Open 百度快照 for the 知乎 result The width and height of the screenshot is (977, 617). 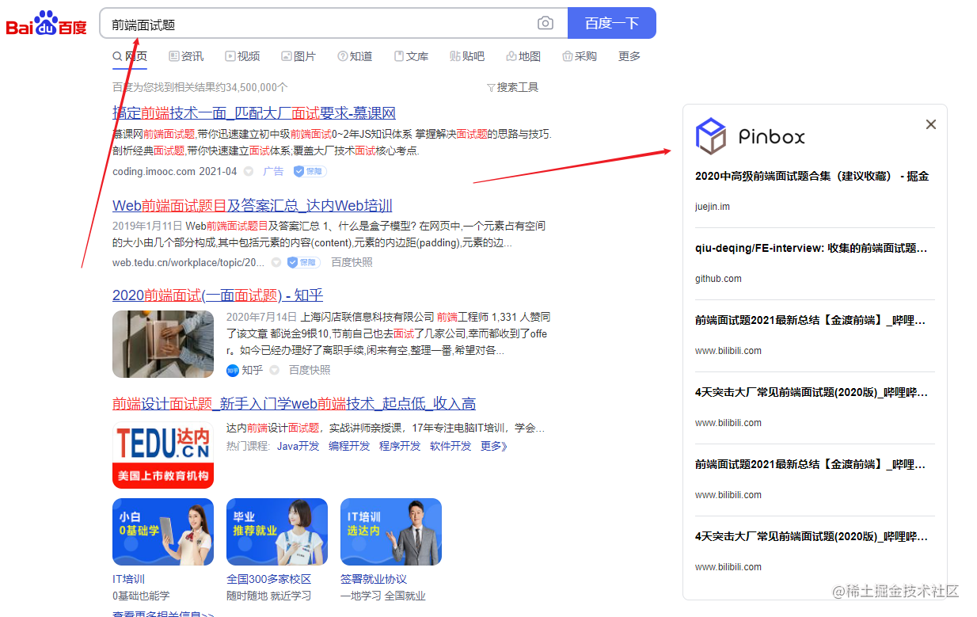pyautogui.click(x=310, y=370)
